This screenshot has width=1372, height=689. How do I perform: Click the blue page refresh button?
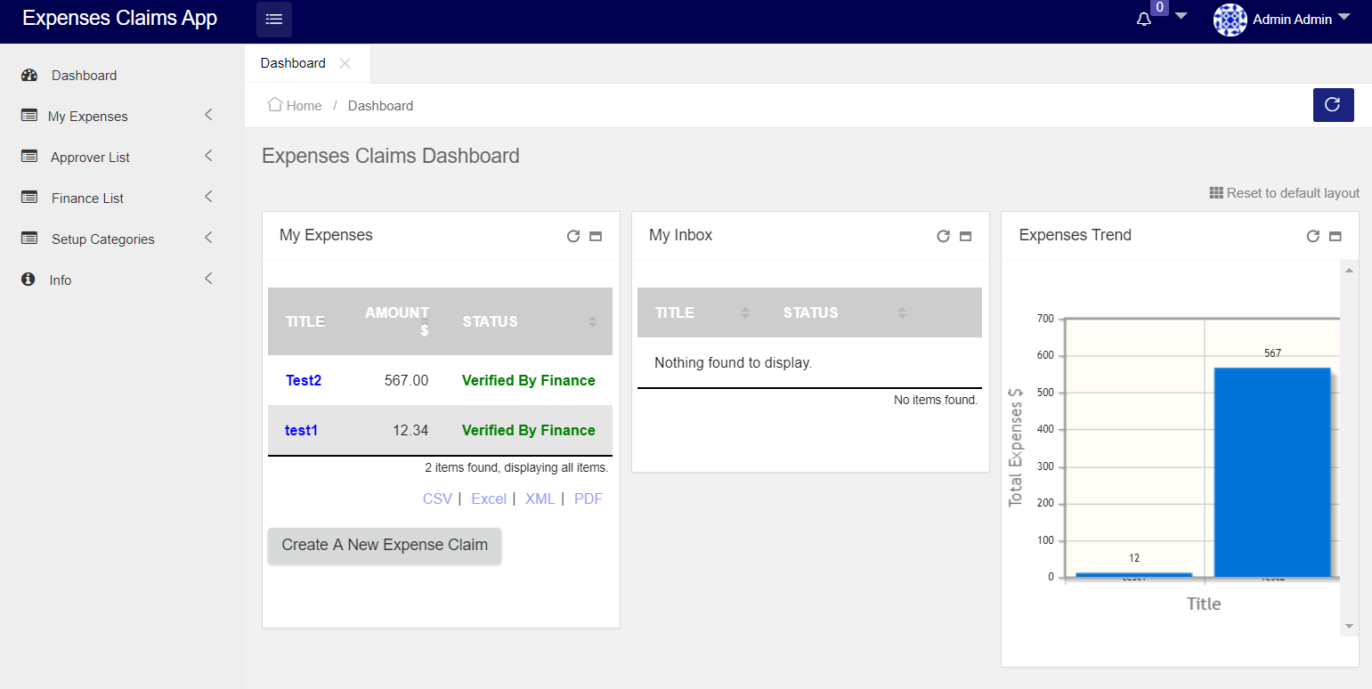[1333, 105]
